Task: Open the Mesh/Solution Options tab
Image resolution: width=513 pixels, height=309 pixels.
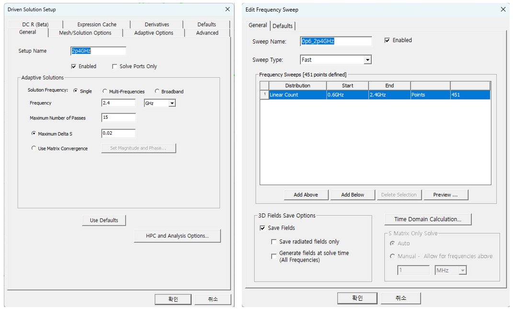Action: pyautogui.click(x=85, y=33)
